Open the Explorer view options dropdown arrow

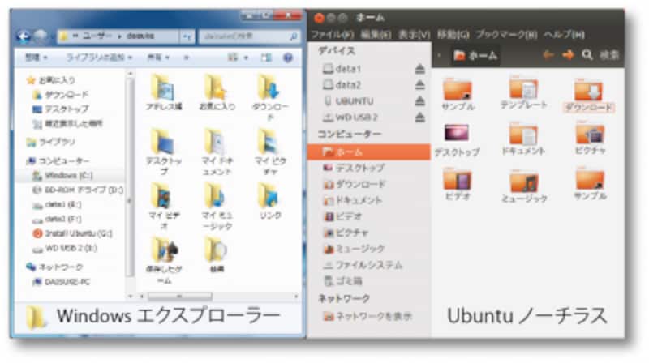point(246,58)
